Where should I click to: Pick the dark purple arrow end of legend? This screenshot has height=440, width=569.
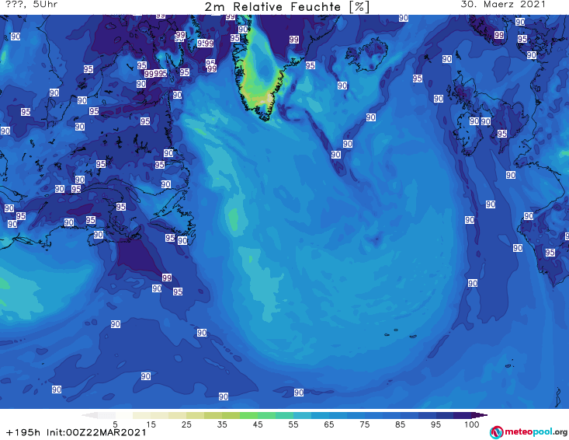pos(480,415)
